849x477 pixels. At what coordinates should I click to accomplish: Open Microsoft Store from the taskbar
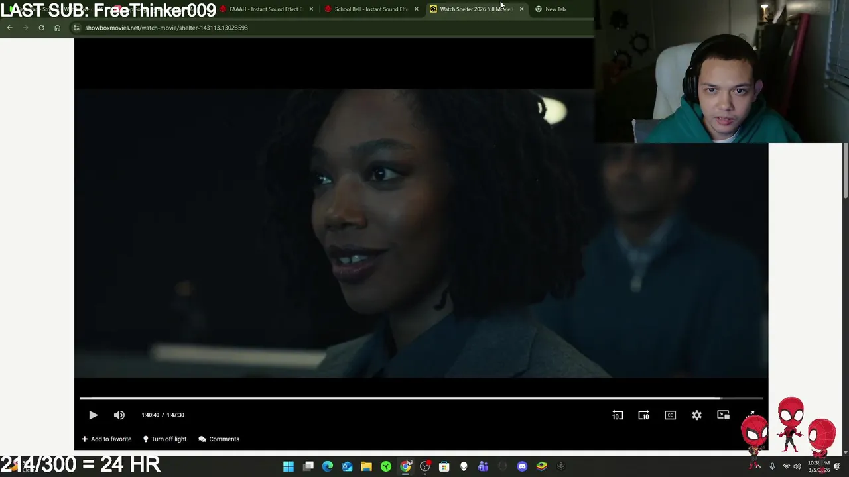tap(444, 466)
